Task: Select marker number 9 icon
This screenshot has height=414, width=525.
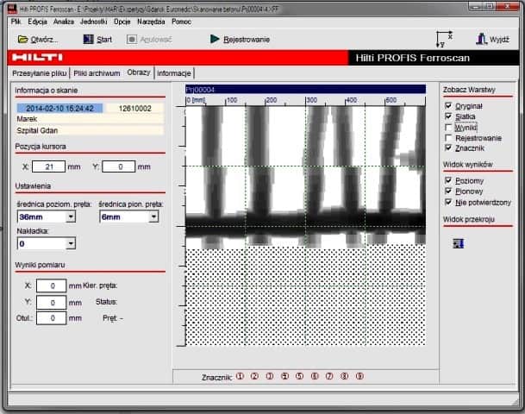Action: (359, 376)
